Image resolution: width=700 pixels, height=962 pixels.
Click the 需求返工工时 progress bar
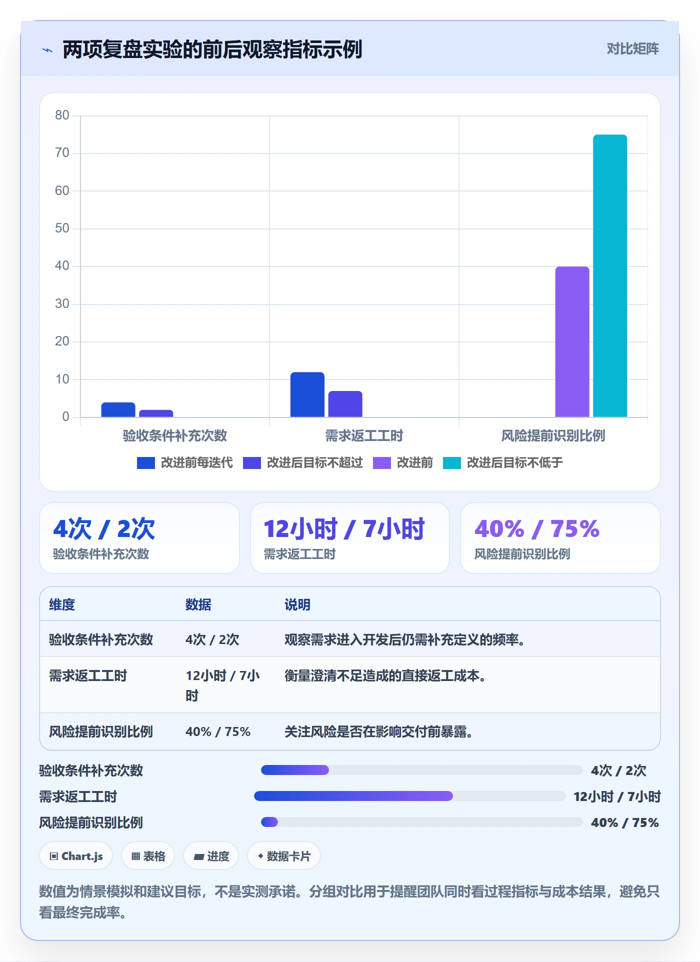[410, 796]
